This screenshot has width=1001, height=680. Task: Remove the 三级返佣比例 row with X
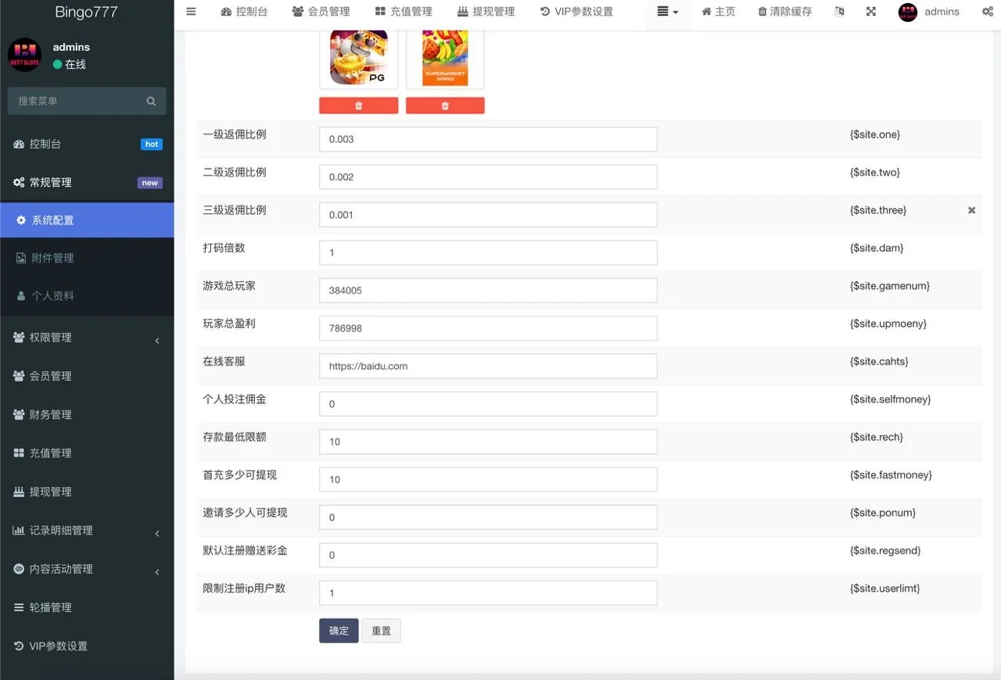point(971,210)
